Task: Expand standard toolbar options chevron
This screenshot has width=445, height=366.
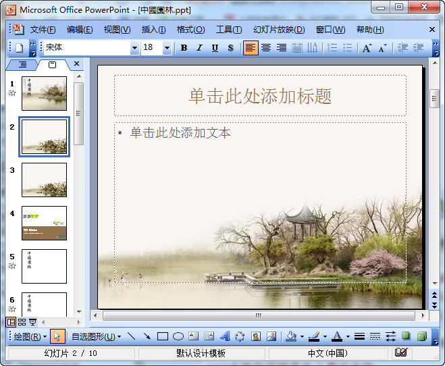Action: (x=33, y=48)
